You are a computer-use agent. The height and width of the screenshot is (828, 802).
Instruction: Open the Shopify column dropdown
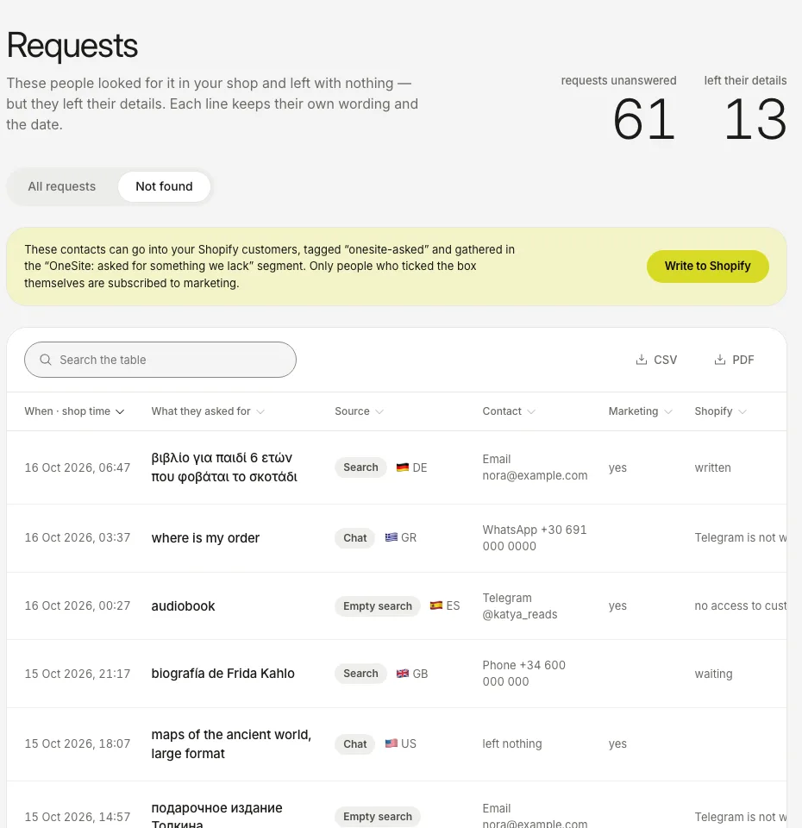point(721,411)
